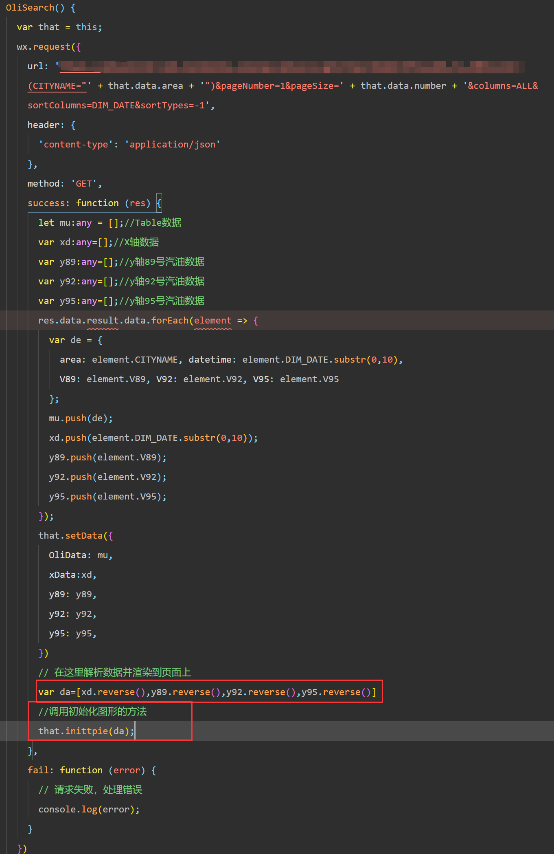Click 'that.data.number' expression
Image resolution: width=554 pixels, height=854 pixels.
pos(403,86)
